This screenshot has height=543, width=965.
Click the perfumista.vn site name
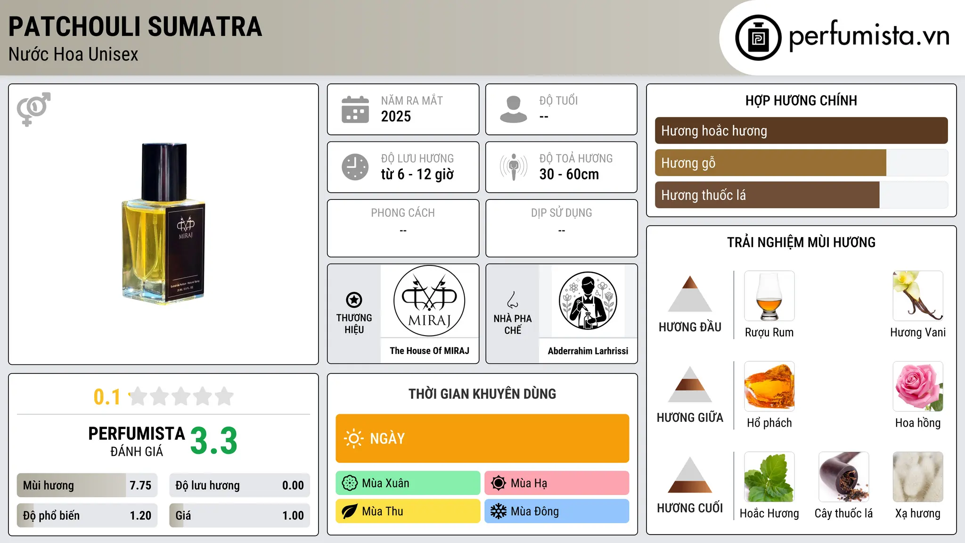[x=869, y=36]
